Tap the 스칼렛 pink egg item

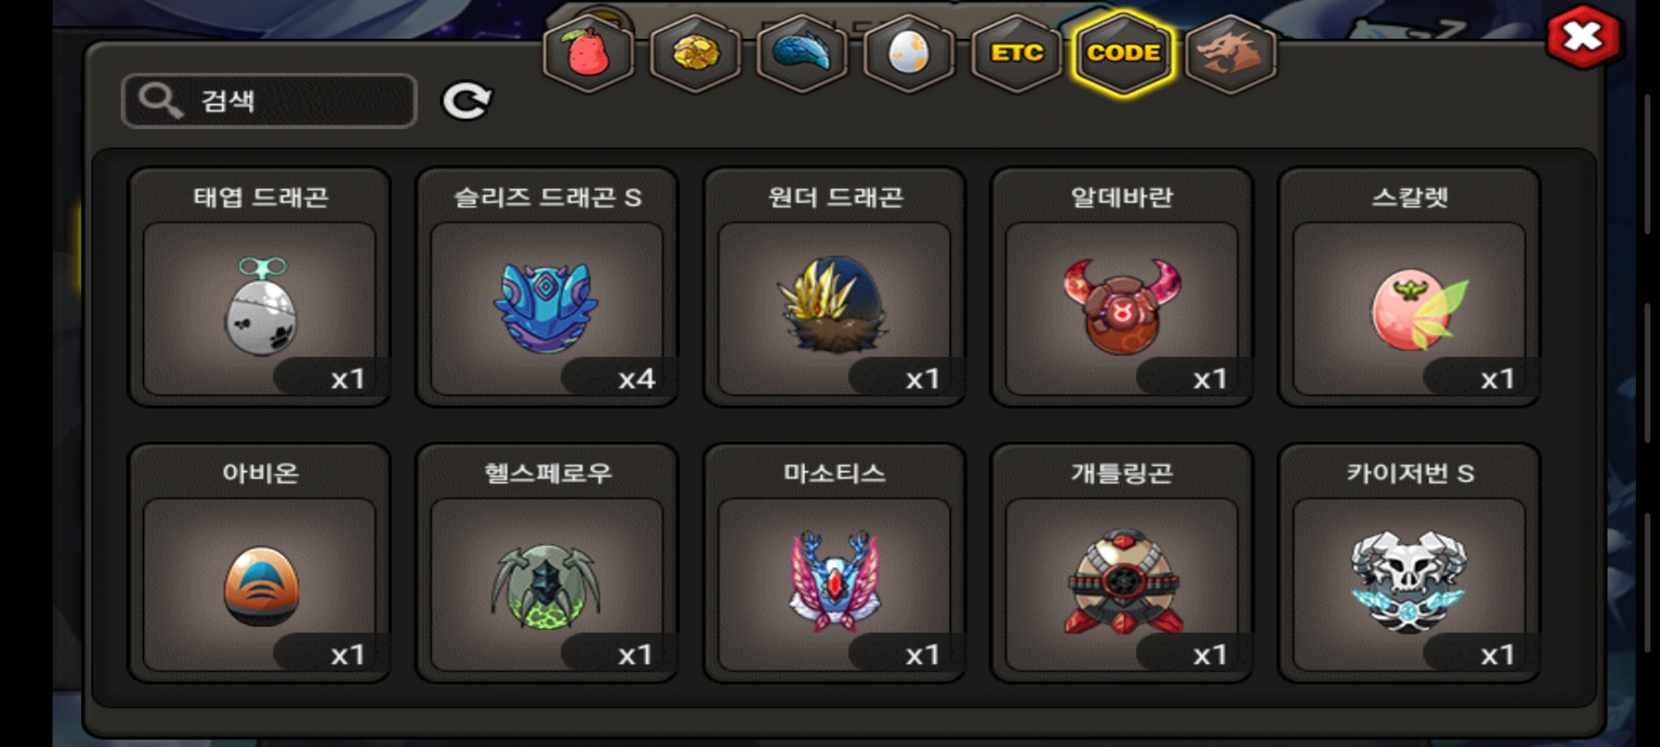(1410, 287)
